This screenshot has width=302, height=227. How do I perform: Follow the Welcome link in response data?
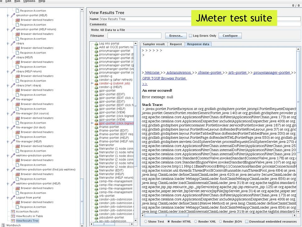(x=152, y=73)
